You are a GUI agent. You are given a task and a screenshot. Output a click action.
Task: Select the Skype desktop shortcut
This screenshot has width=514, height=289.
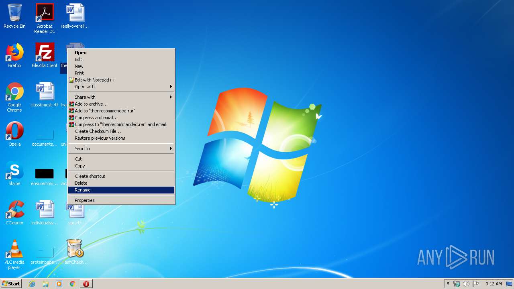coord(14,173)
